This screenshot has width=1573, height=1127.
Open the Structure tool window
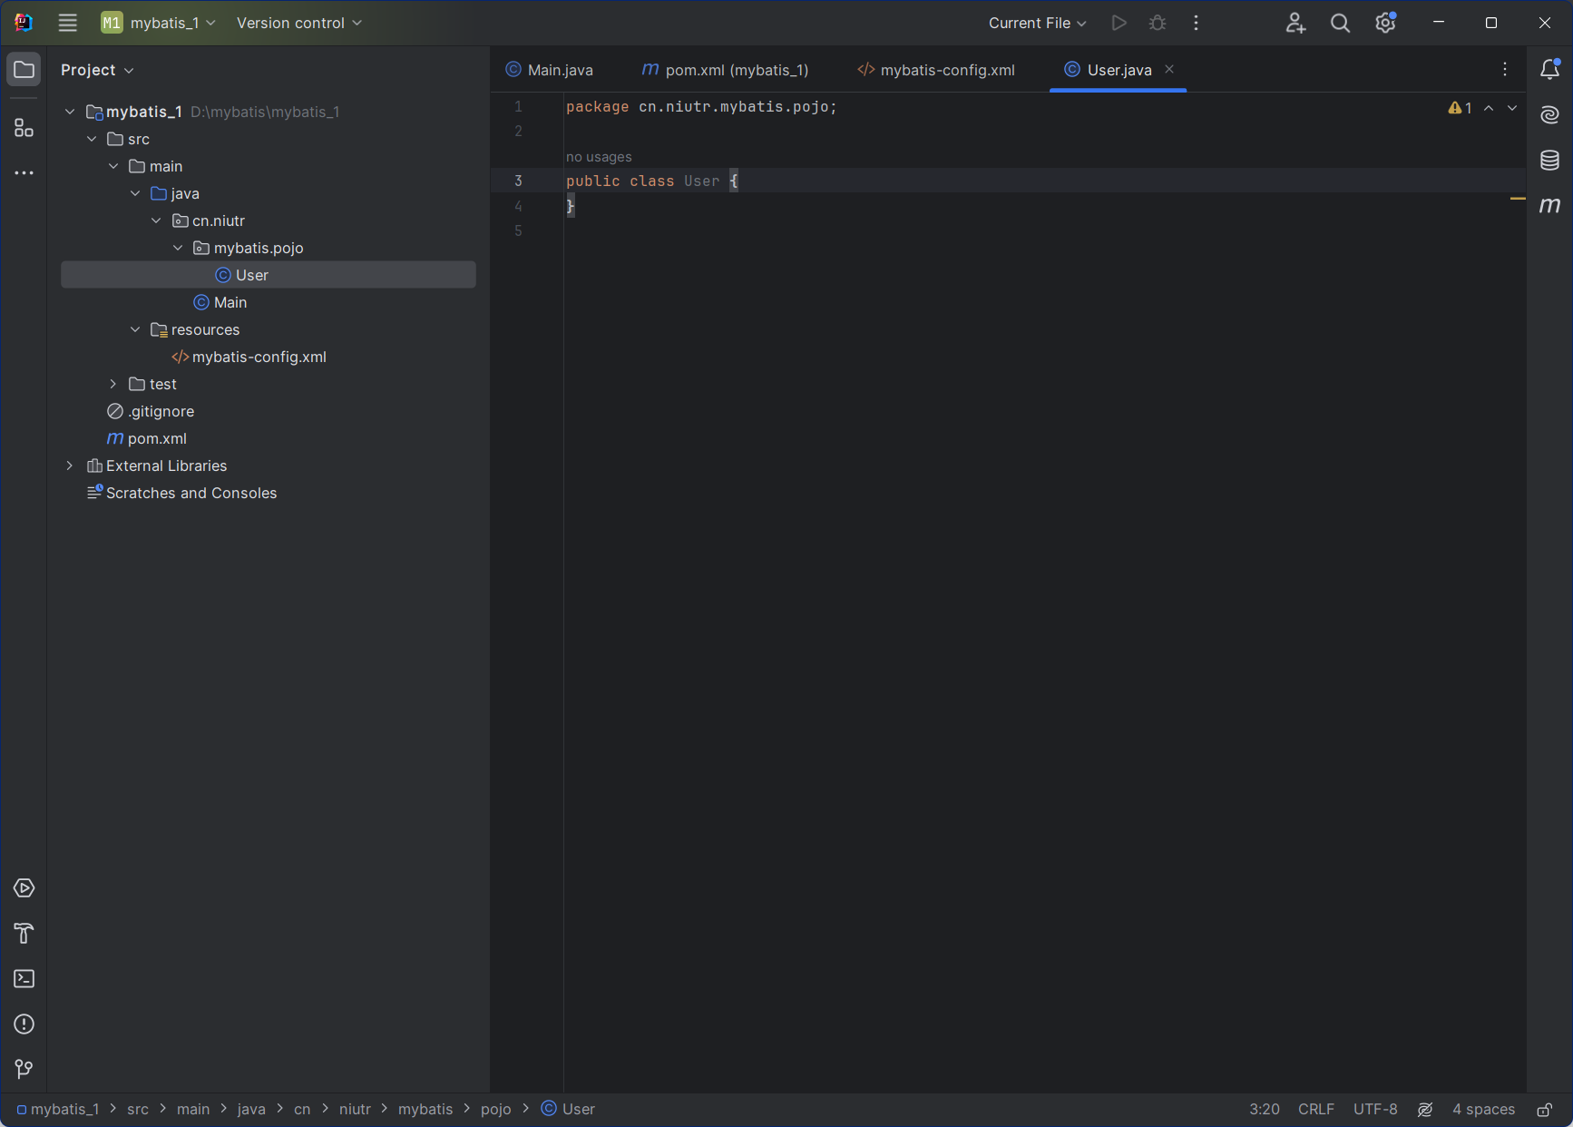coord(24,128)
